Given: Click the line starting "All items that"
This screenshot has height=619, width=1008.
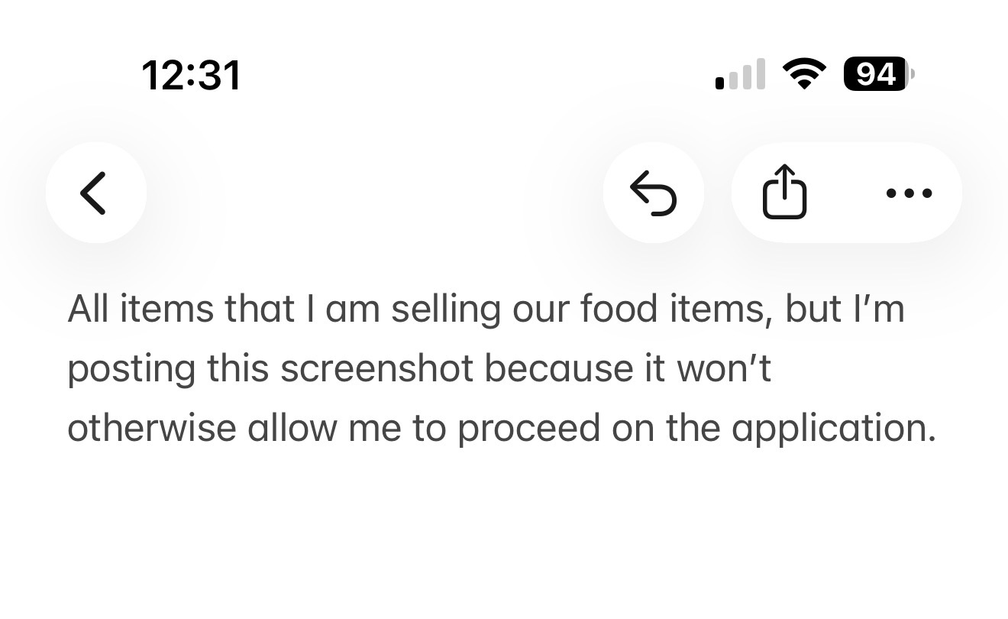Looking at the screenshot, I should [x=486, y=309].
